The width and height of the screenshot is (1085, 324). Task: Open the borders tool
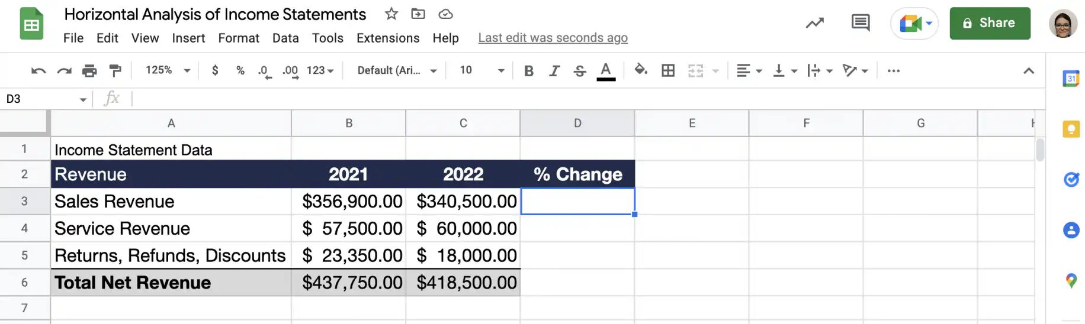tap(668, 70)
